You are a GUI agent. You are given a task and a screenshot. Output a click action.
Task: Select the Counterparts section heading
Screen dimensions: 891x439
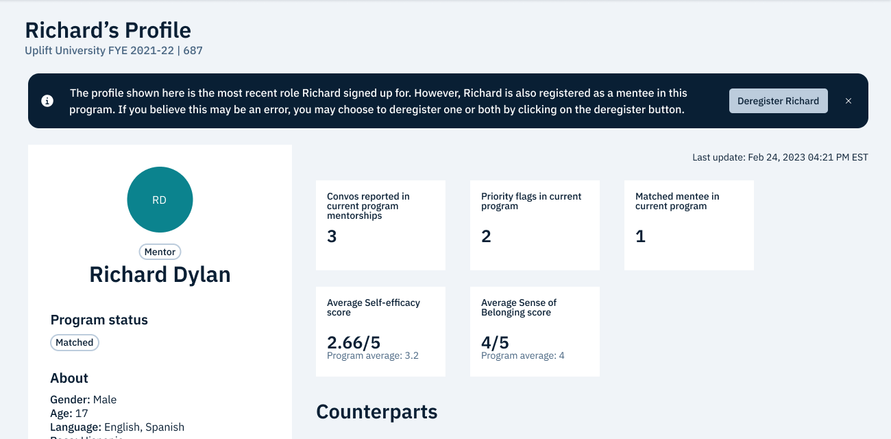[x=376, y=412]
